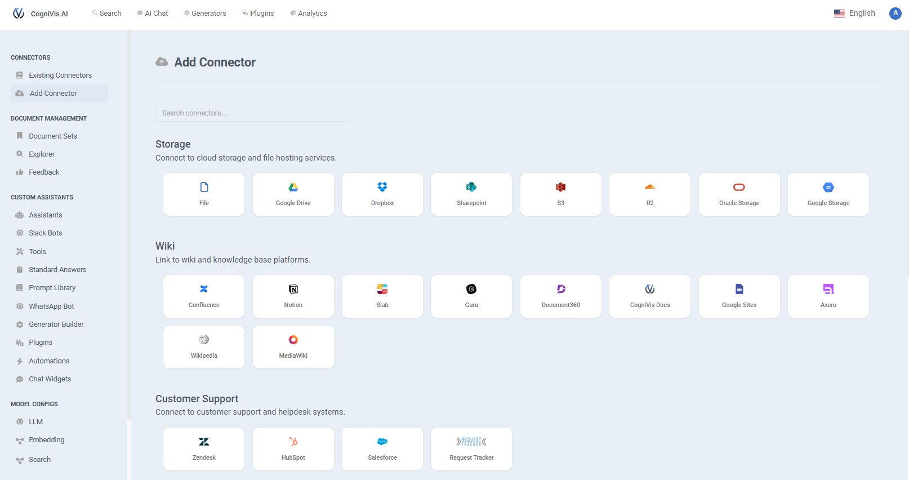Open Embedding model config
This screenshot has height=480, width=909.
pos(59,439)
